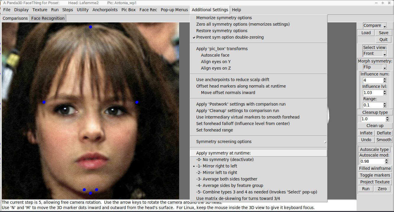The height and width of the screenshot is (212, 394).
Task: Click the blue marker dot at top of head
Action: click(90, 27)
